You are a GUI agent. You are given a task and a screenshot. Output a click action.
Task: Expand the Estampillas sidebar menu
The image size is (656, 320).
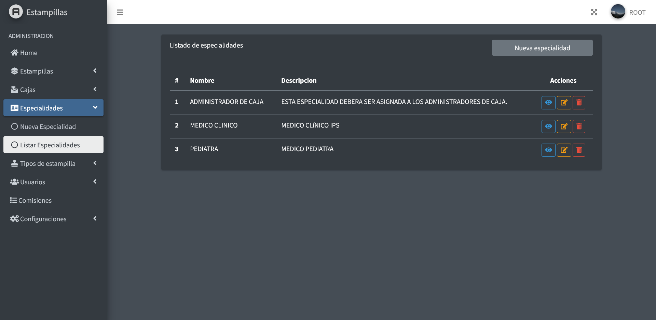(x=53, y=71)
